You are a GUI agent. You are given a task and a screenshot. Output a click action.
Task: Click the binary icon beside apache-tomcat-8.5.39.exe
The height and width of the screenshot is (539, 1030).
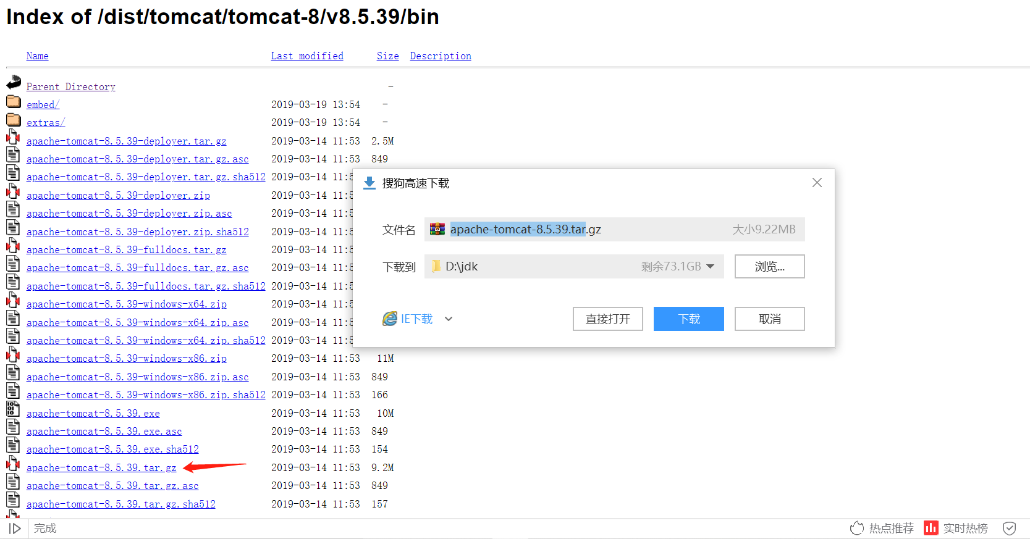tap(13, 409)
